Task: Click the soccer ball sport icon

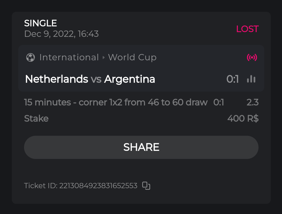Action: 31,57
